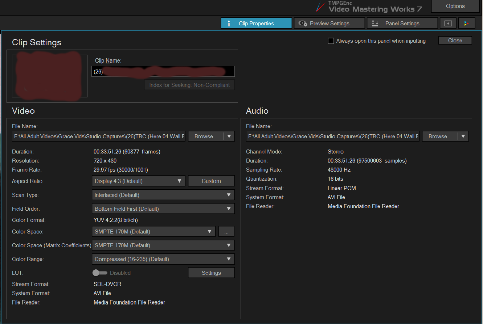
Task: Click the add-panel plus icon button
Action: click(x=448, y=23)
